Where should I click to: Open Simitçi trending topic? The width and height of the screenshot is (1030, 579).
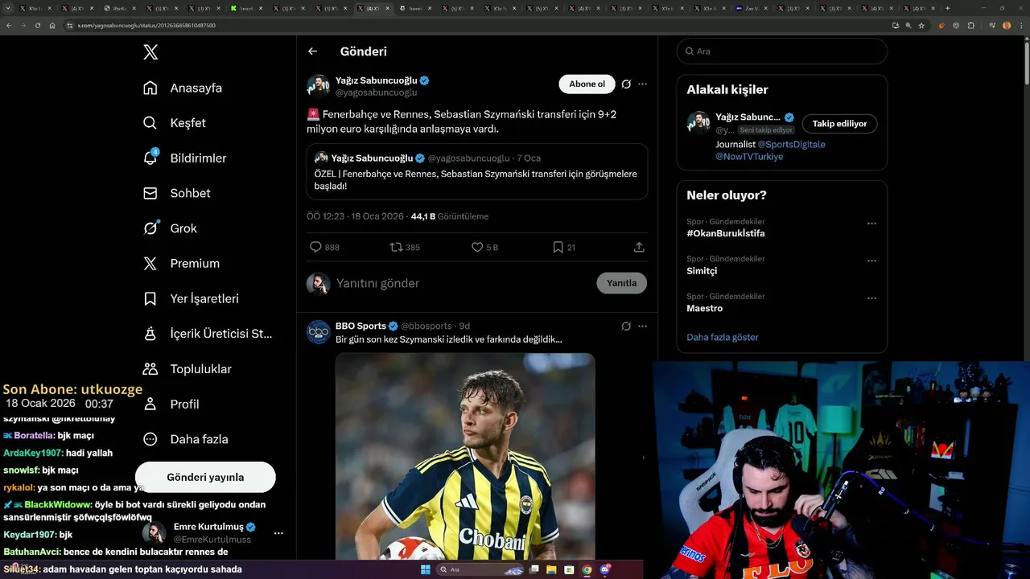[702, 271]
